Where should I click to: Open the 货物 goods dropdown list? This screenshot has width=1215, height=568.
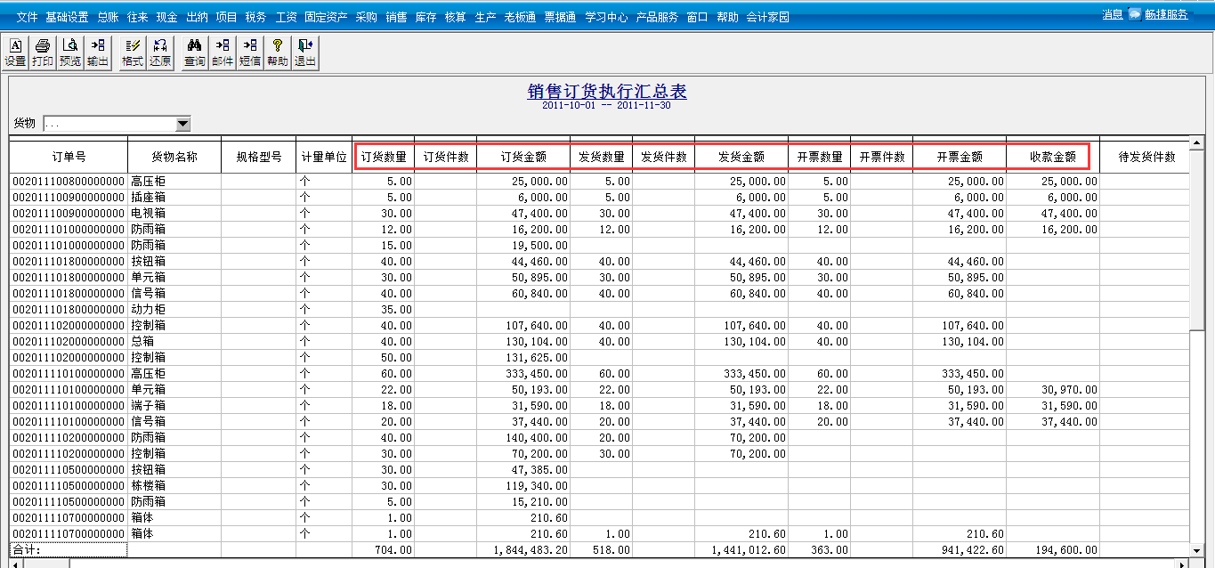[182, 123]
